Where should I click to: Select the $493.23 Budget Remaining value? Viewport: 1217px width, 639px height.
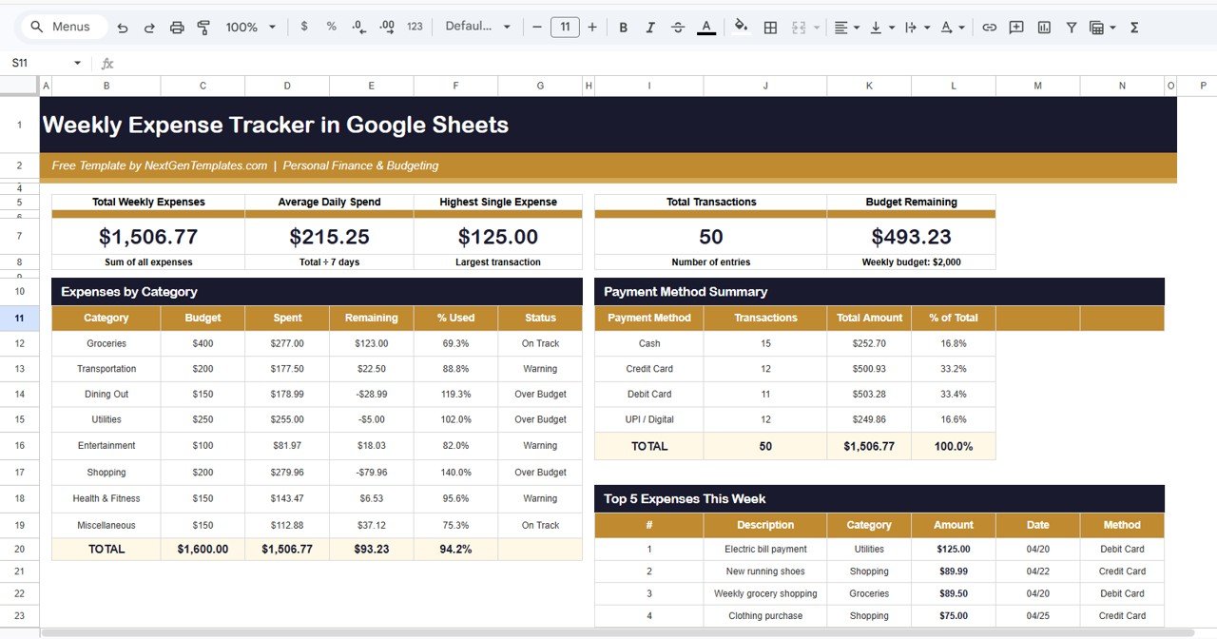911,237
